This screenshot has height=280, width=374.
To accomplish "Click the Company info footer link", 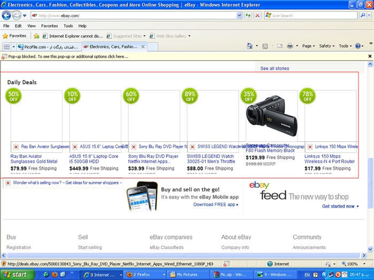I will [235, 247].
